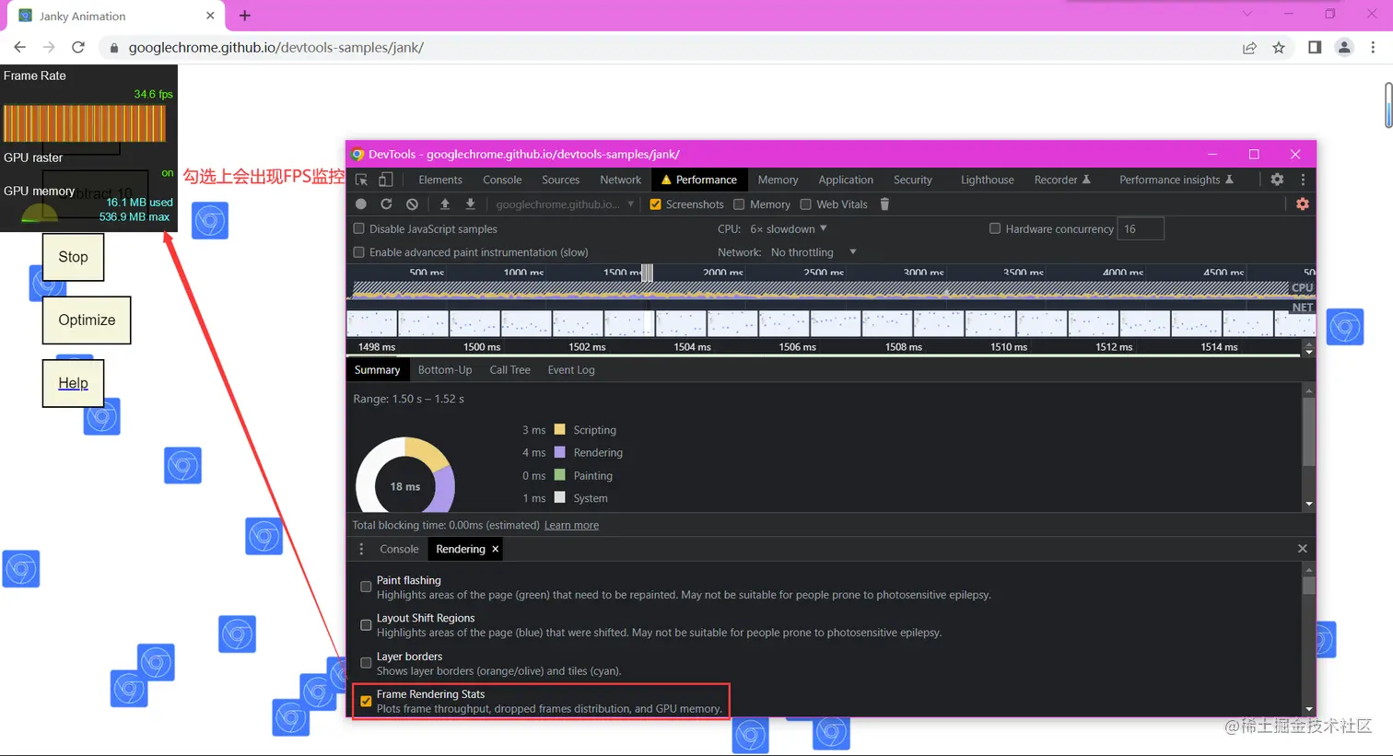This screenshot has height=756, width=1393.
Task: Open the Performance insights panel
Action: pyautogui.click(x=1176, y=180)
